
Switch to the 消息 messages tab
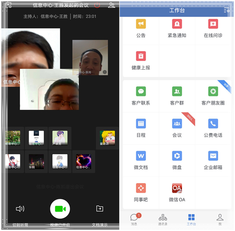pos(134,219)
